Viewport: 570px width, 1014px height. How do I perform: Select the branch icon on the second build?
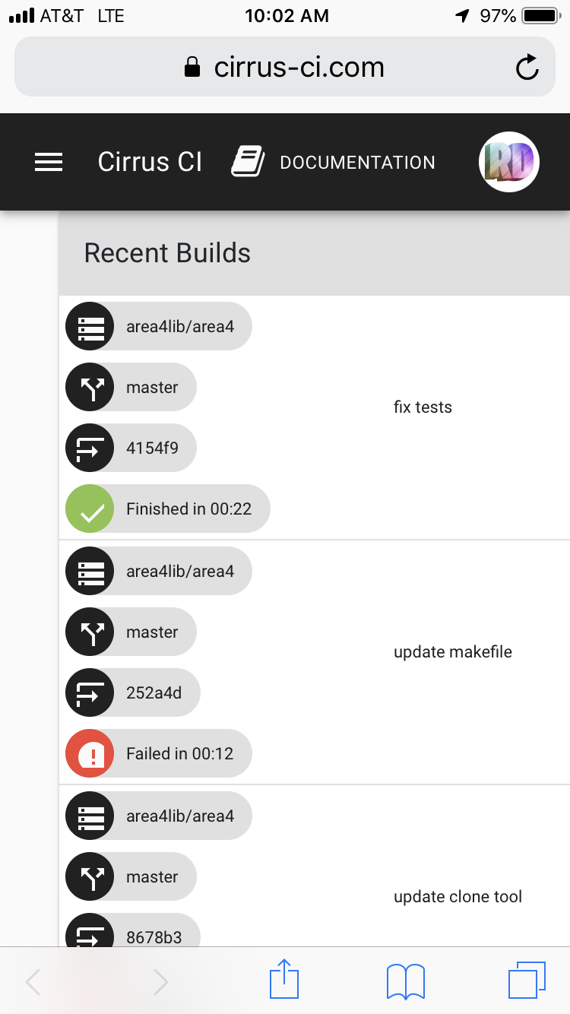coord(90,631)
